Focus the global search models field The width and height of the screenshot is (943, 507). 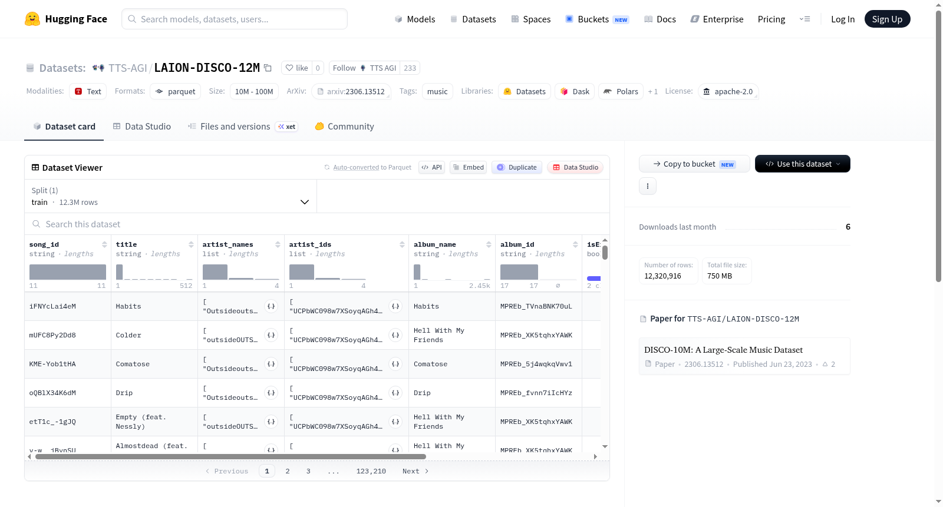(x=235, y=19)
